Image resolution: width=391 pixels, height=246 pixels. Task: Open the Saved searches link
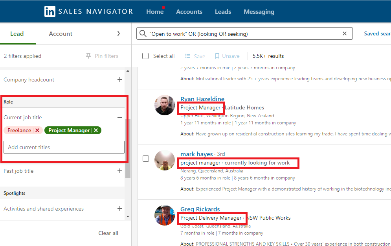tap(377, 33)
